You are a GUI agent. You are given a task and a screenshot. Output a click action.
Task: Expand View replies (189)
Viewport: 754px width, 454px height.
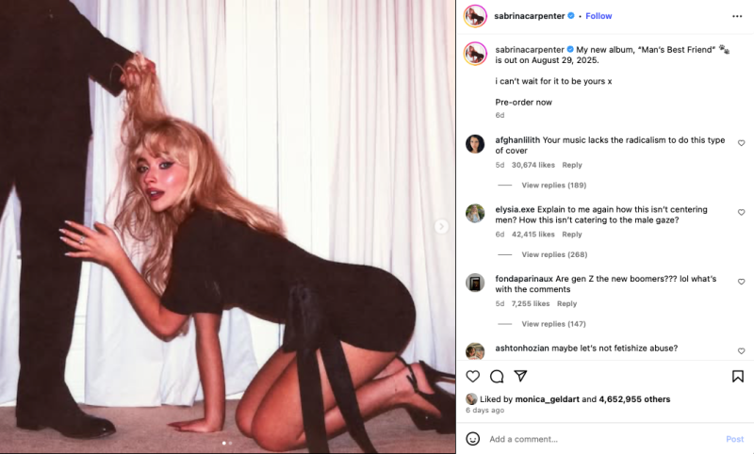point(554,185)
